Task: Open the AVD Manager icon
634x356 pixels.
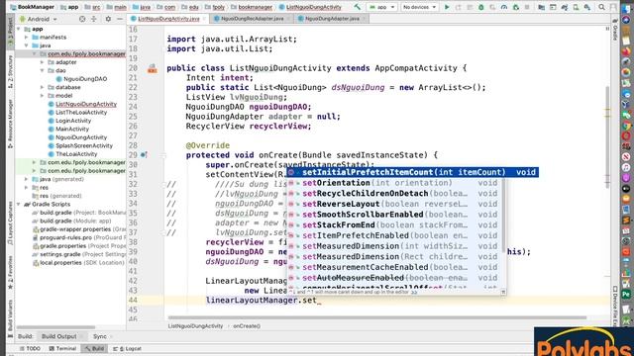Action: click(x=576, y=7)
